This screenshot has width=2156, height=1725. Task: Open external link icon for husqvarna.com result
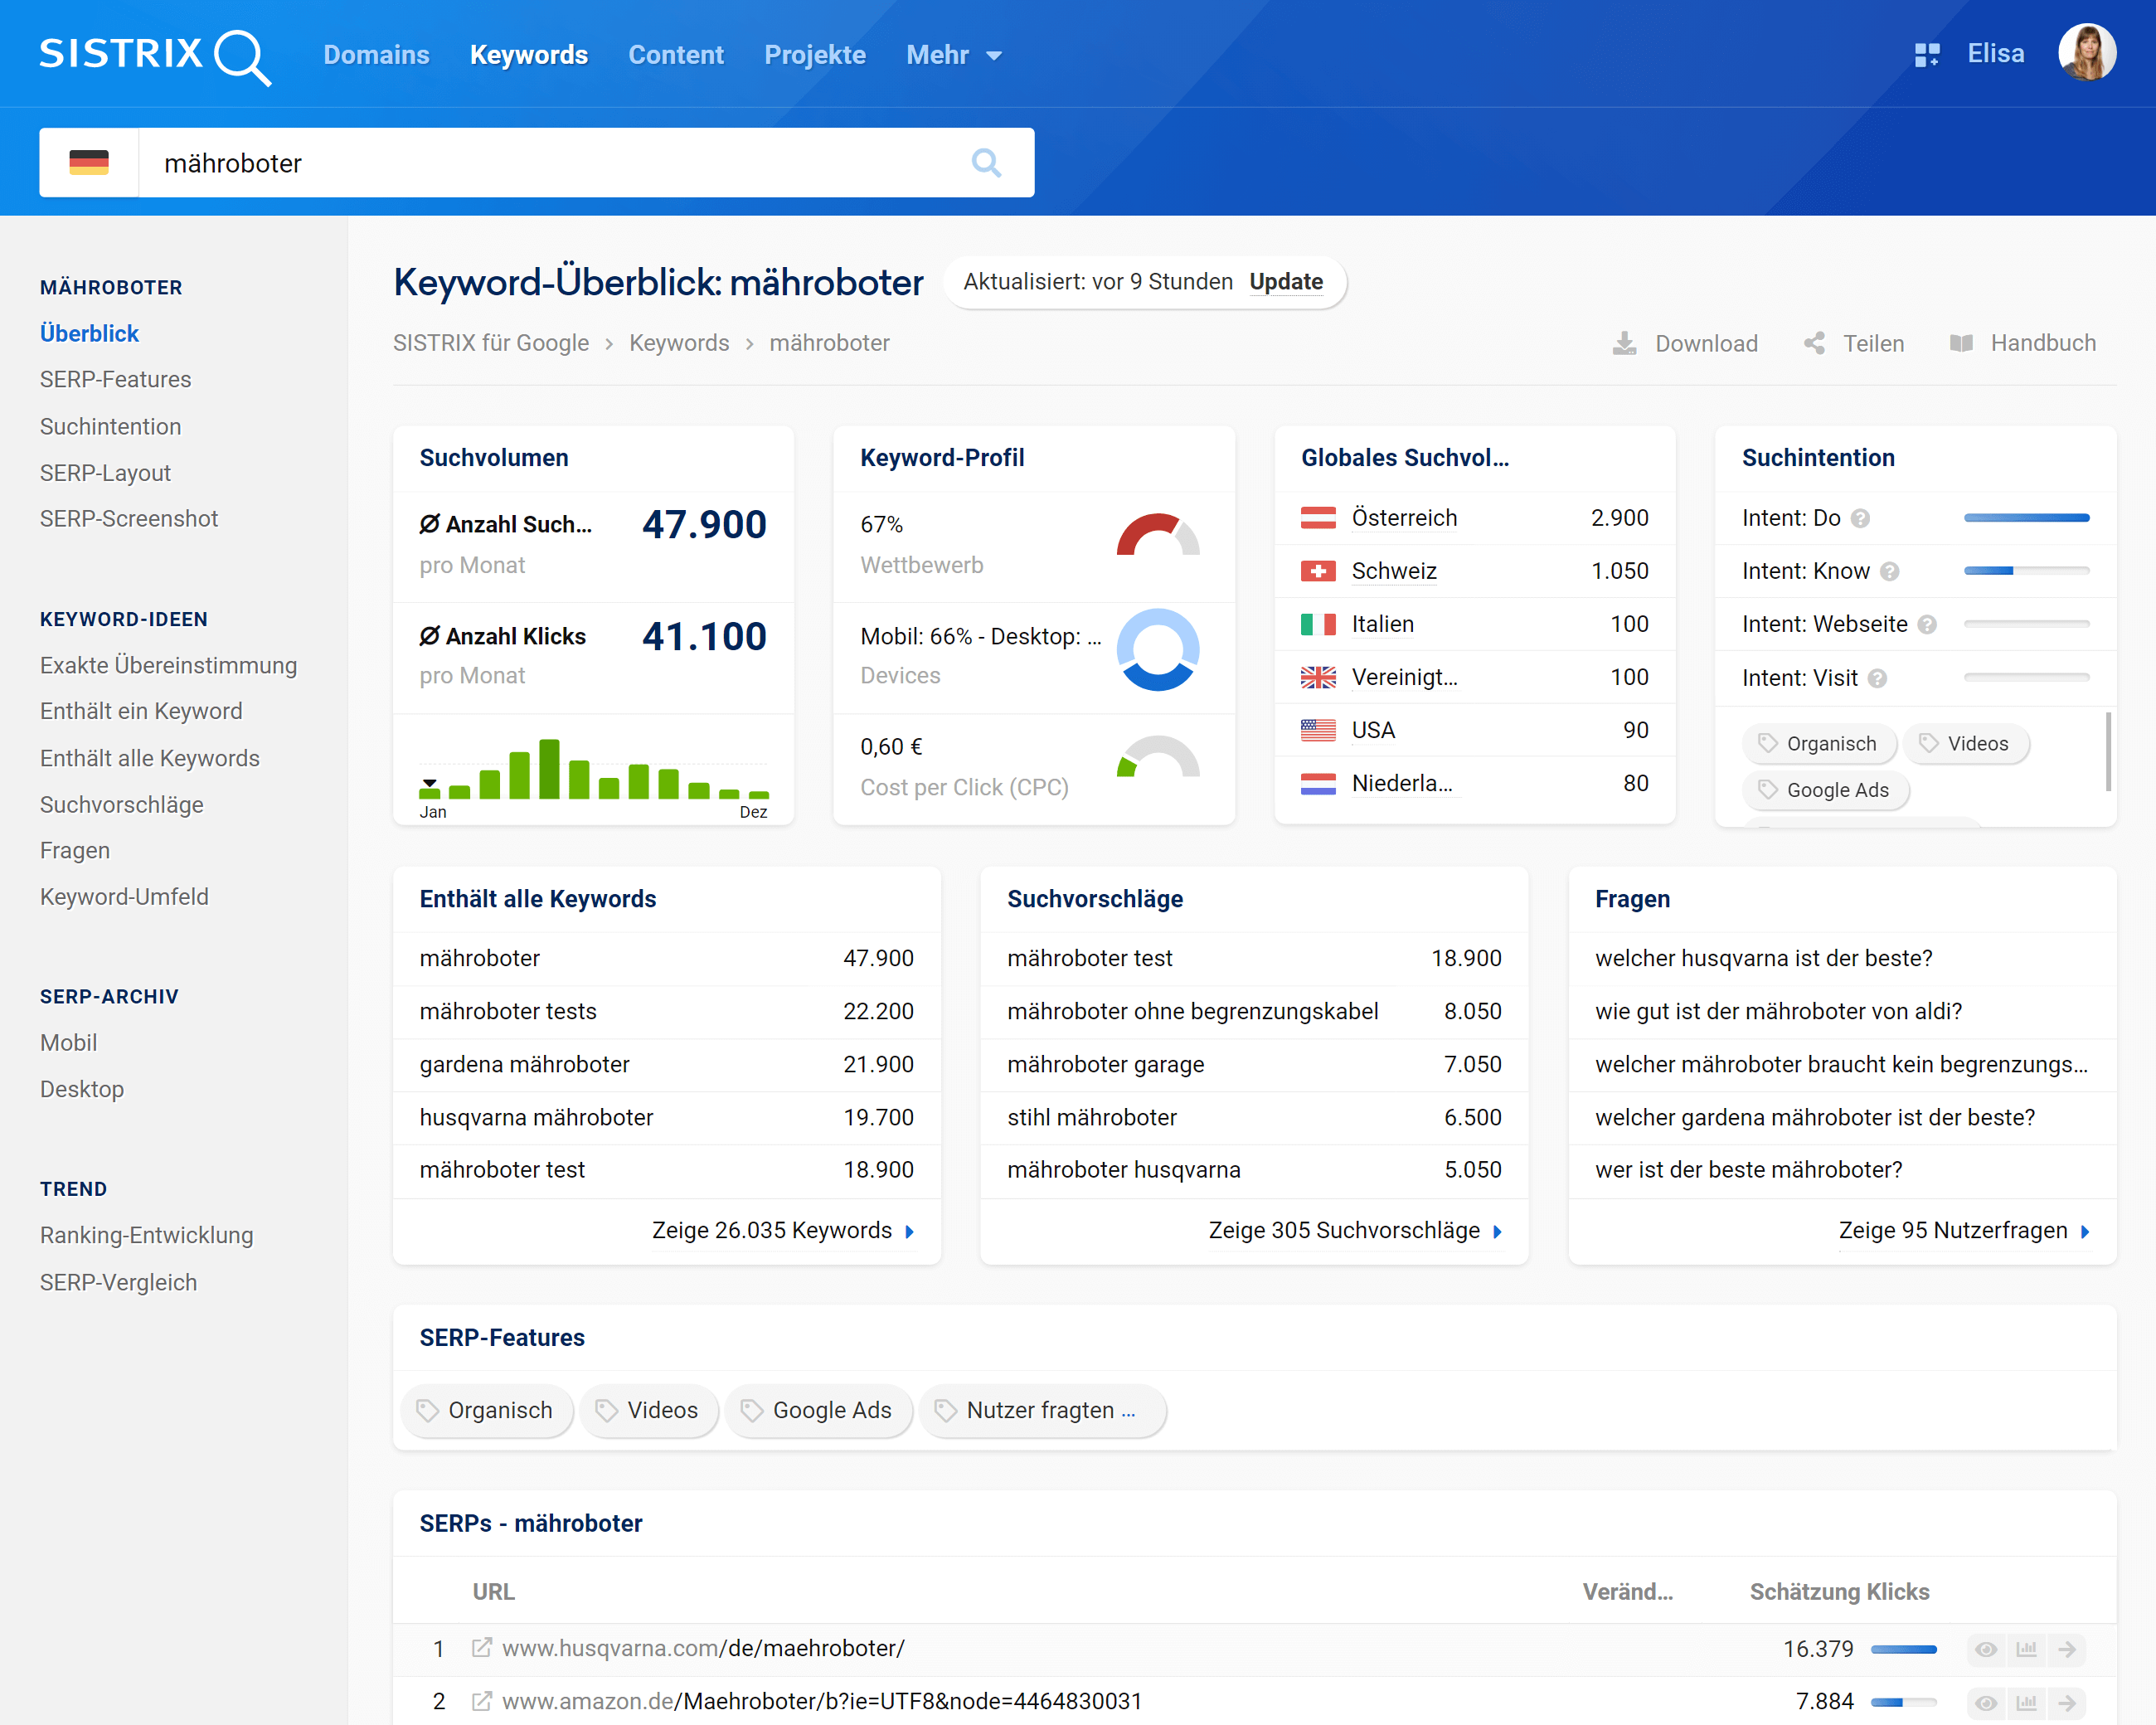click(x=482, y=1648)
